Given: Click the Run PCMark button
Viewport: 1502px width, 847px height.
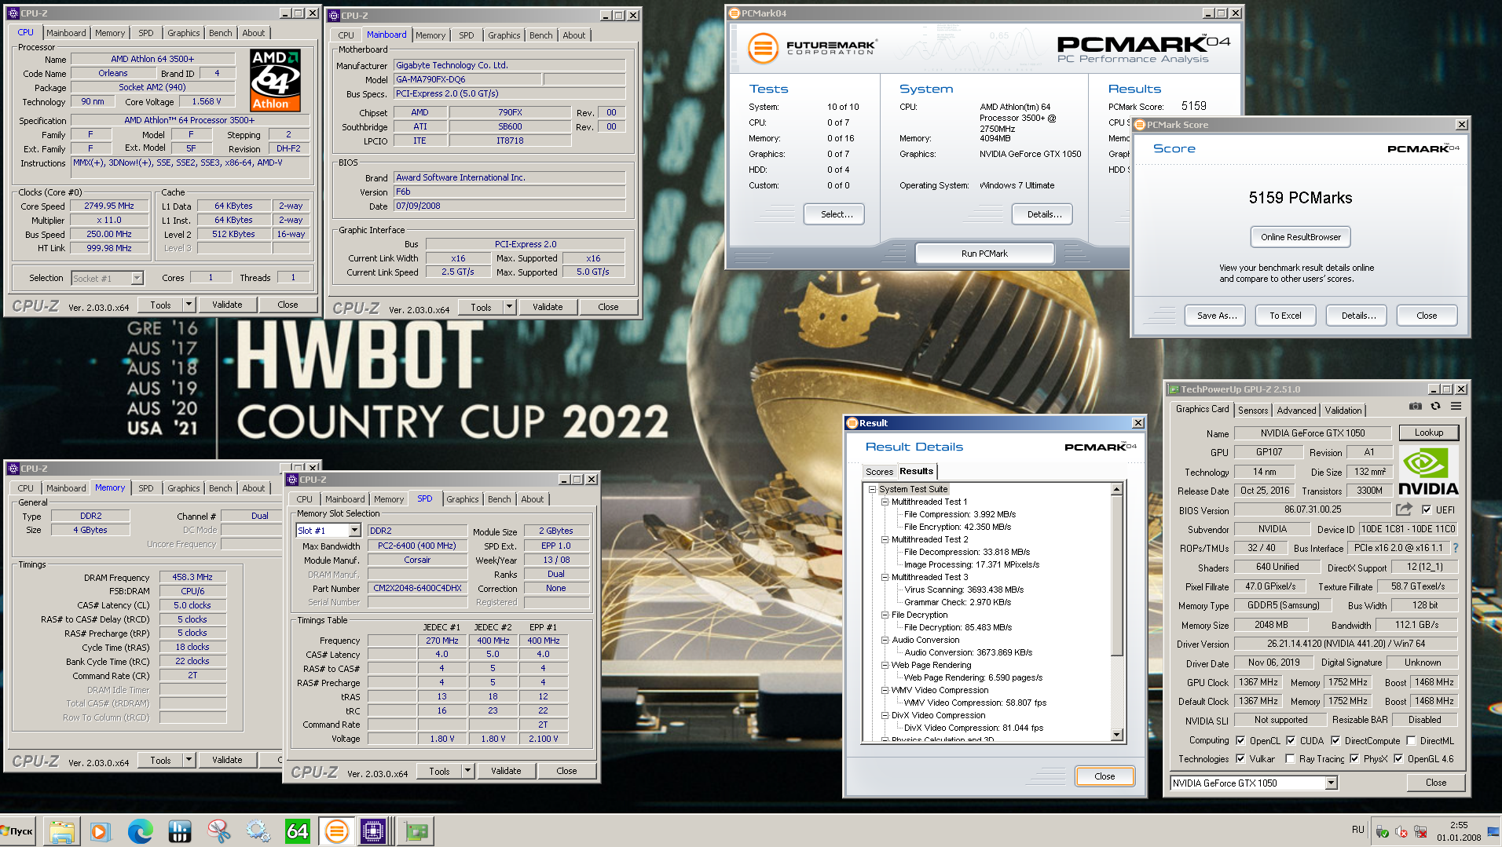Looking at the screenshot, I should click(x=984, y=254).
